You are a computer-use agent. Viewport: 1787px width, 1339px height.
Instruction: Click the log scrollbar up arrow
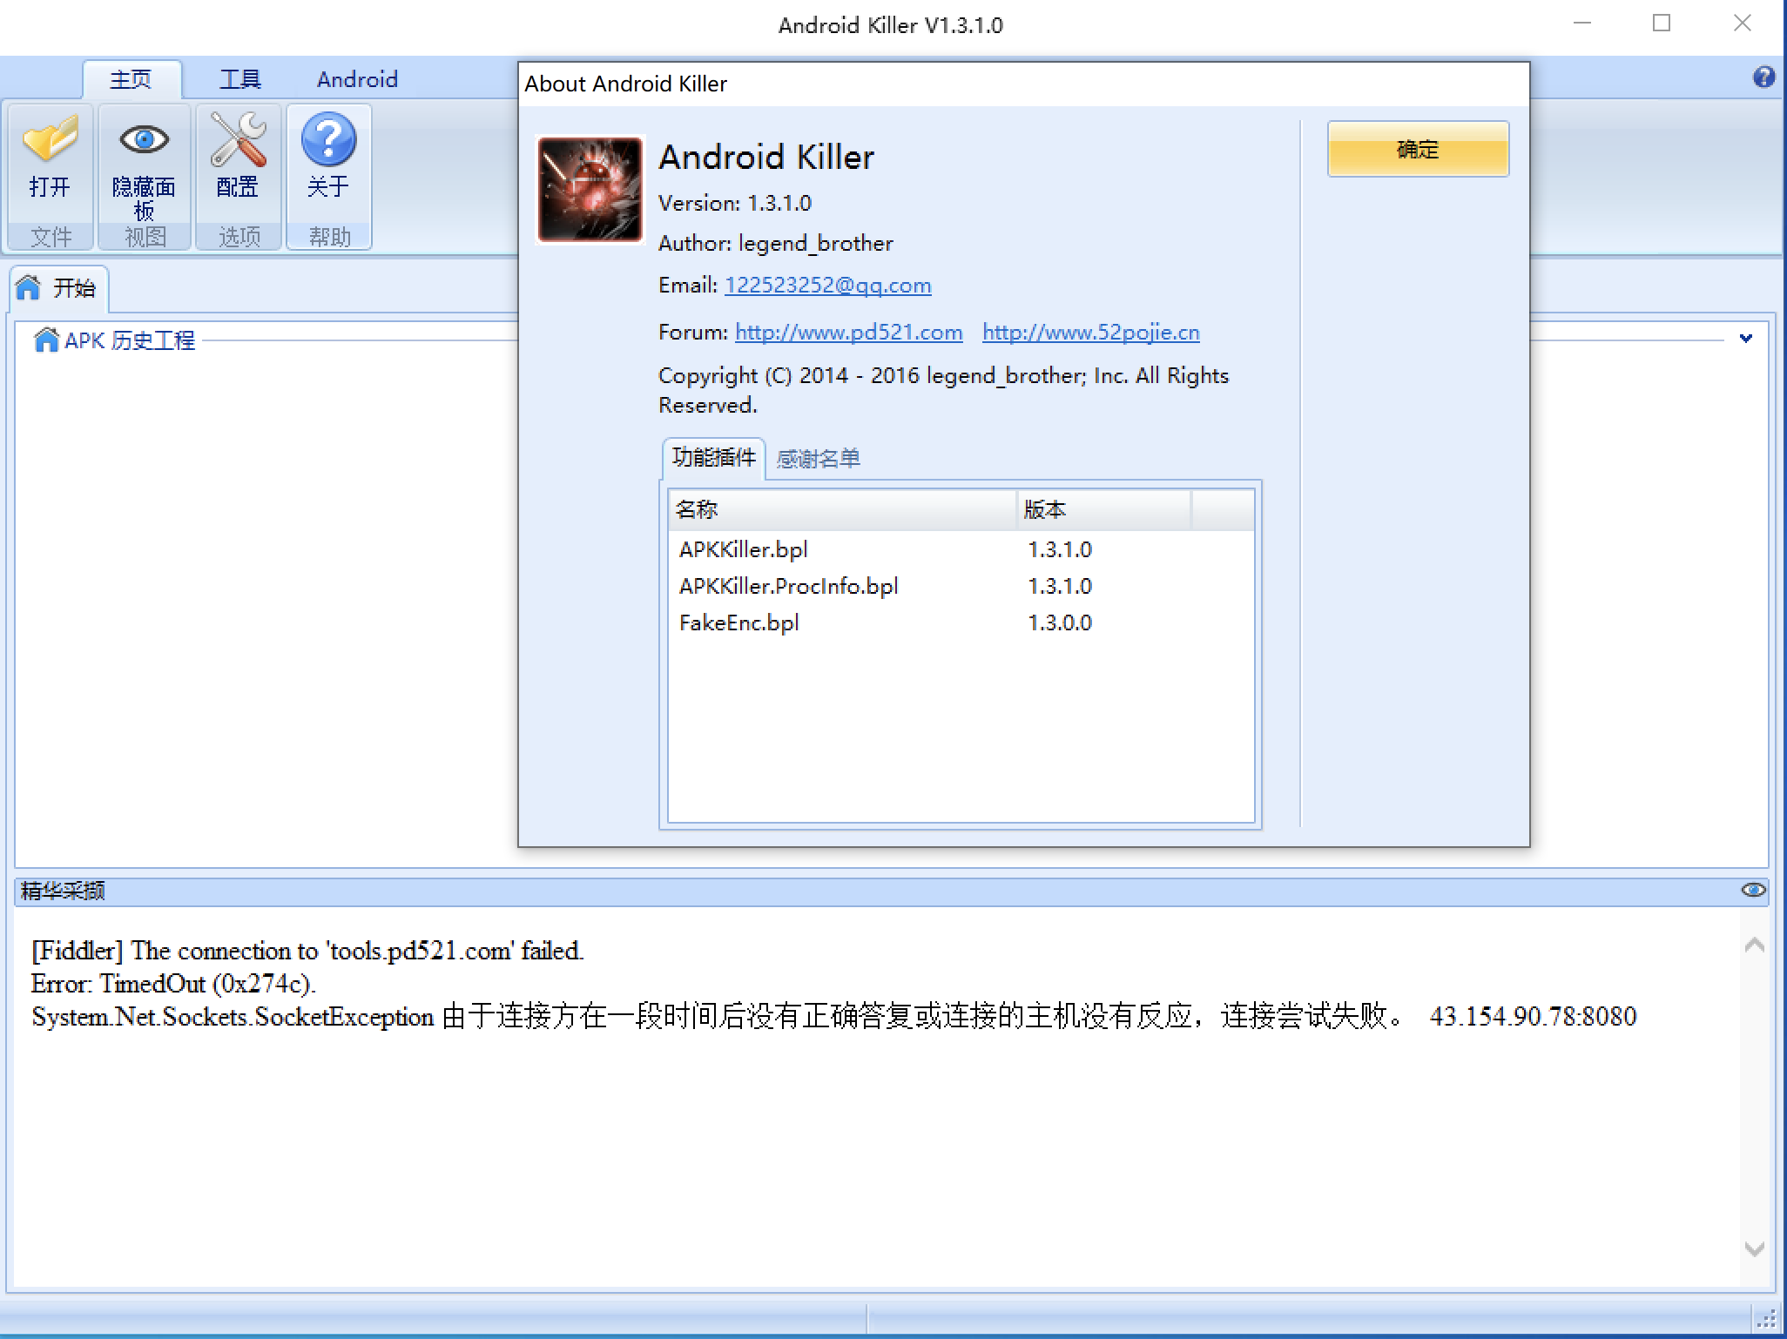tap(1755, 945)
